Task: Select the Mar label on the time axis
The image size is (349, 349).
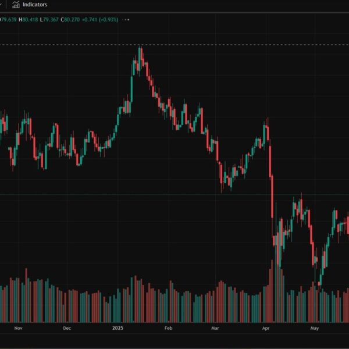Action: coord(216,328)
